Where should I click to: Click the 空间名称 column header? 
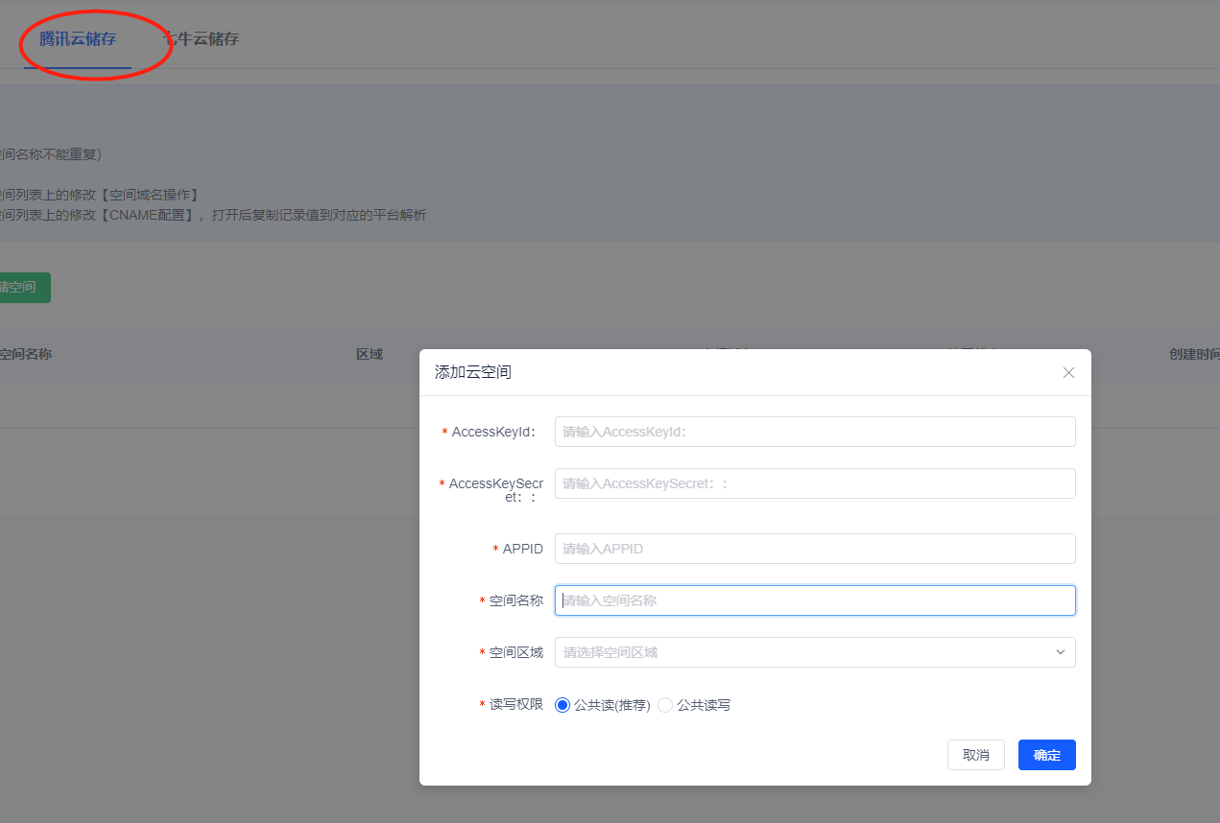(25, 354)
